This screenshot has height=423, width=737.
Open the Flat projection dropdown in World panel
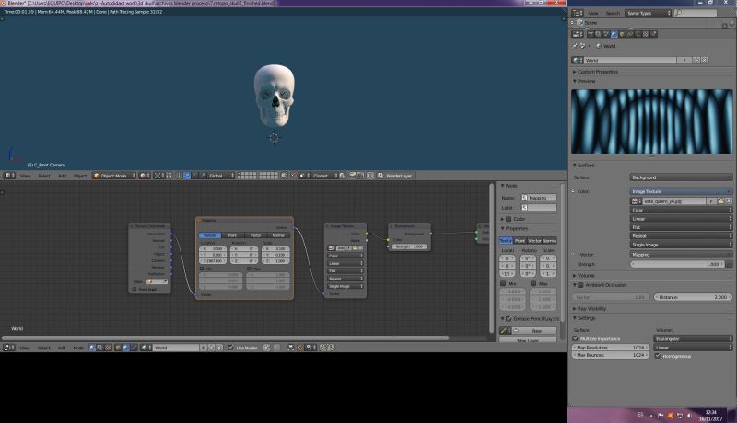point(681,227)
